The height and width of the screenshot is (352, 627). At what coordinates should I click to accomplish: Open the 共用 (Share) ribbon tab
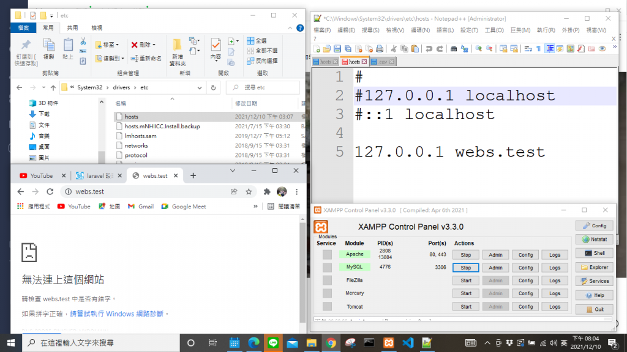(72, 28)
